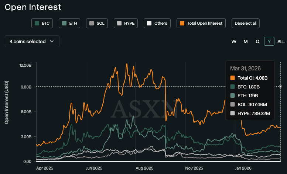Click the BTC dark green color square

tap(37, 23)
